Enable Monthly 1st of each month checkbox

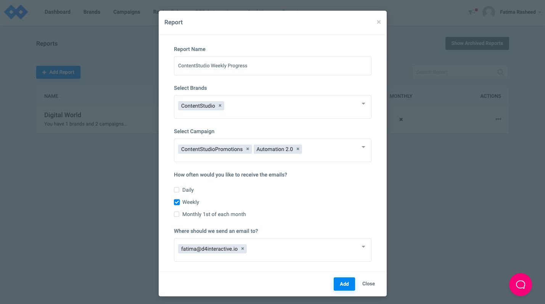point(177,214)
